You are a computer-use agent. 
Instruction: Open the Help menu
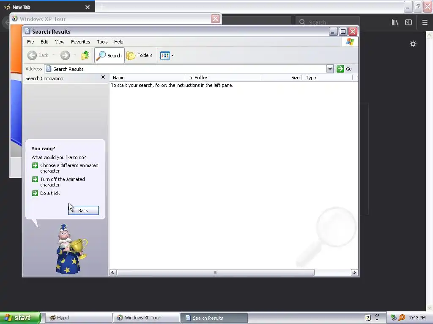coord(119,42)
